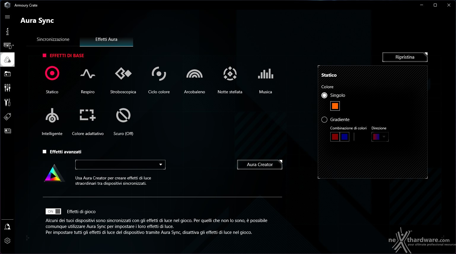Screen dimensions: 456x254
Task: Choose the Notte stellata effect
Action: tap(230, 73)
